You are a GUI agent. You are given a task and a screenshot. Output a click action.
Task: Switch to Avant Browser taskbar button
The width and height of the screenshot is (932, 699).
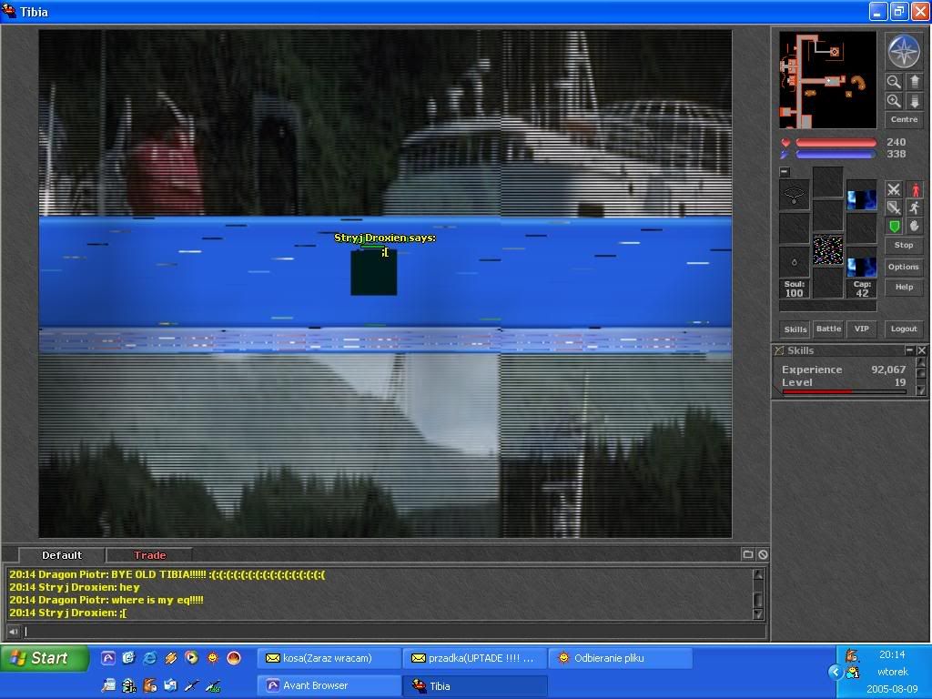329,685
